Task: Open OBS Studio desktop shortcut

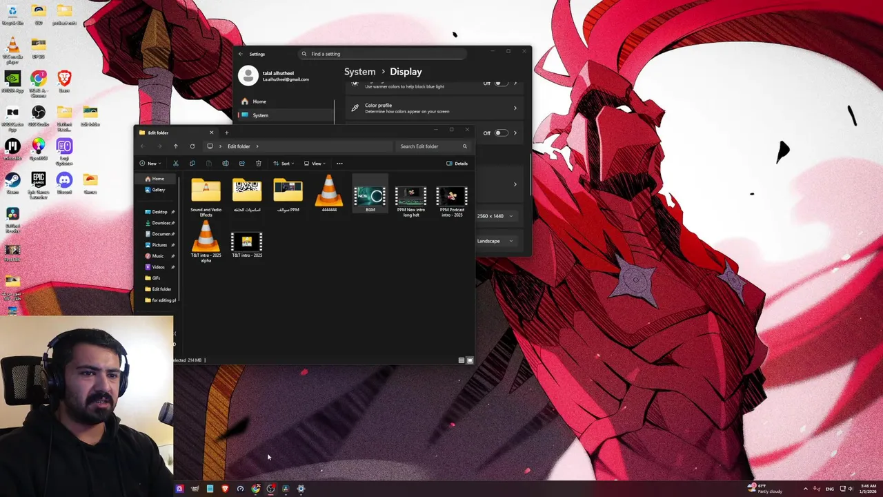Action: coord(39,115)
